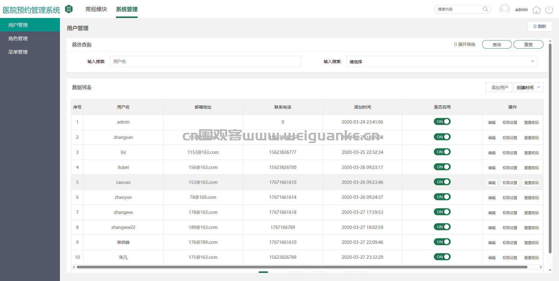
Task: Toggle the ON switch for admin row
Action: click(x=442, y=121)
